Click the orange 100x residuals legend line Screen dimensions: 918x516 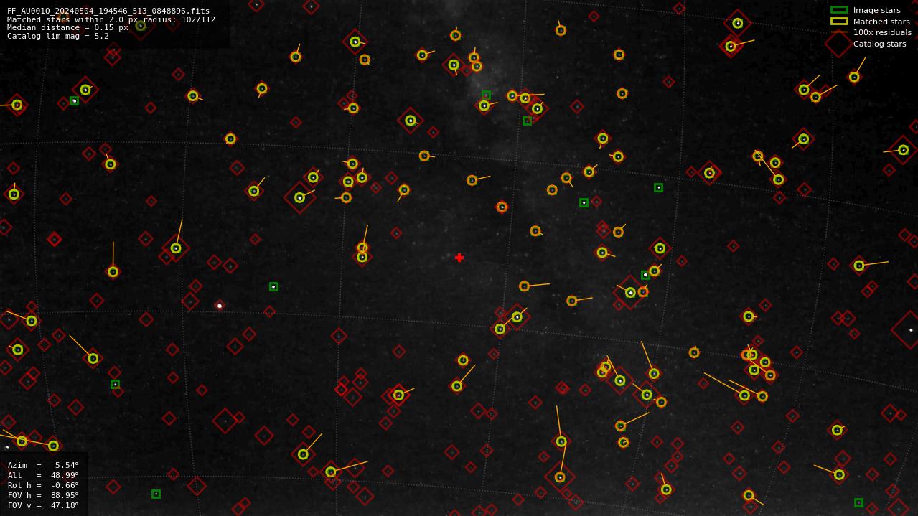coord(839,32)
